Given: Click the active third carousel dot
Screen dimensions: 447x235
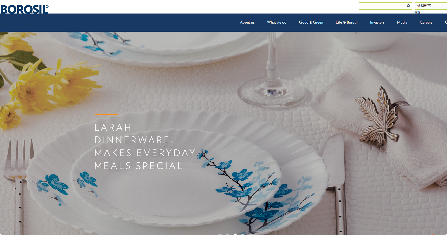Looking at the screenshot, I should (235, 234).
